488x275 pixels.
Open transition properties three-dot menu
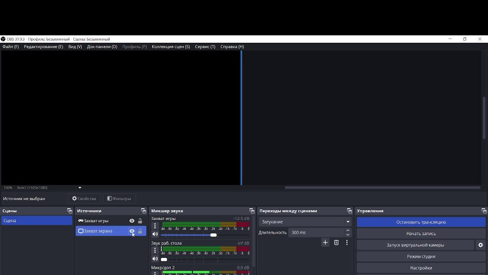click(x=347, y=243)
